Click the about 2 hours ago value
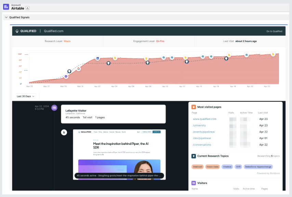This screenshot has width=292, height=197. 246,41
